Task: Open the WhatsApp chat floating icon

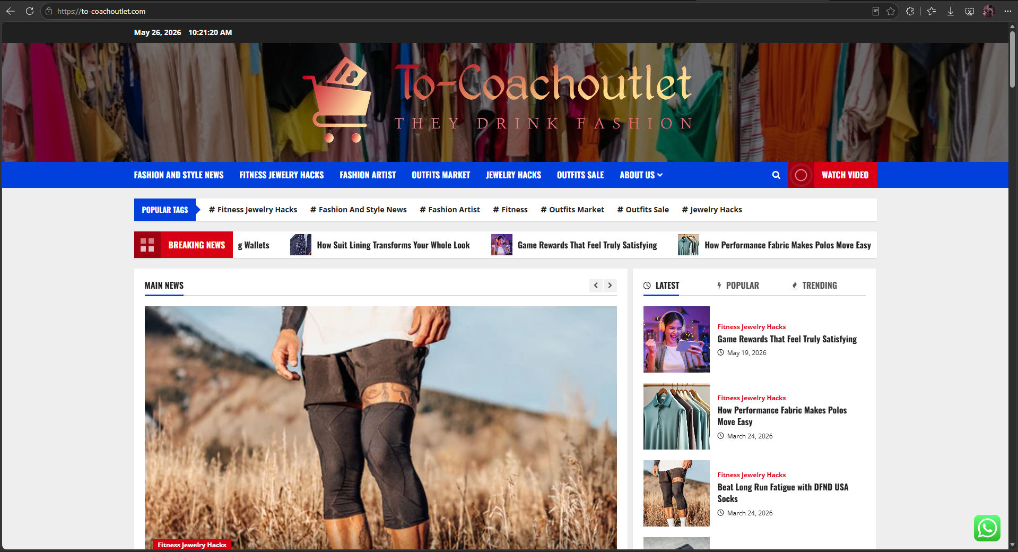Action: coord(987,528)
